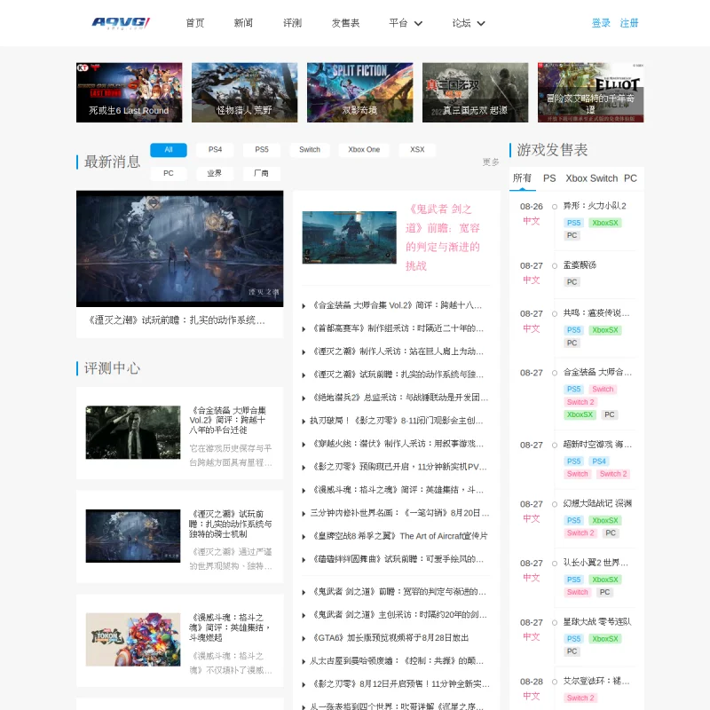Select the XSX news filter
The width and height of the screenshot is (710, 710).
tap(417, 150)
